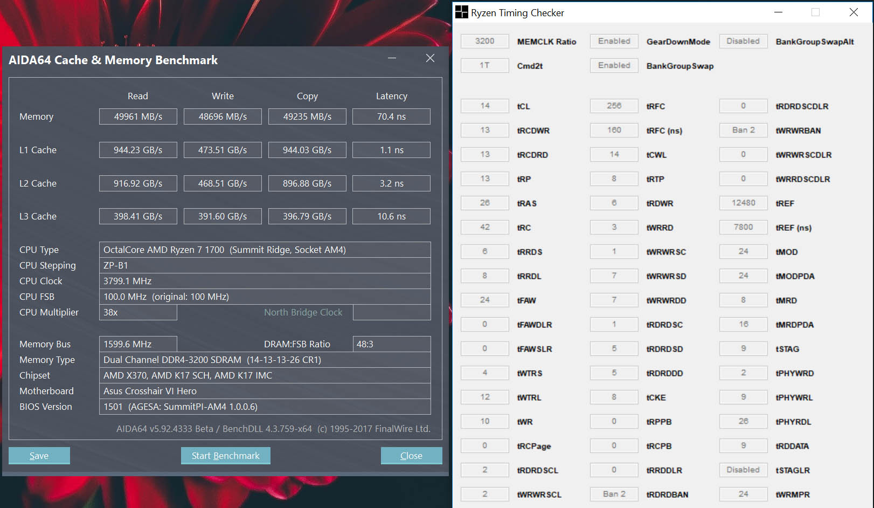Click the tREF (ns) value box showing 7800
Screen dimensions: 874x508
click(x=744, y=227)
